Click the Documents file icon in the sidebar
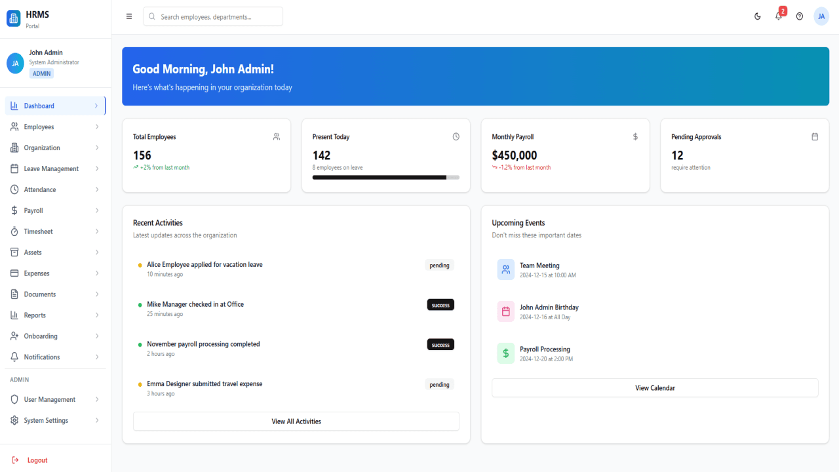The width and height of the screenshot is (839, 472). click(14, 294)
